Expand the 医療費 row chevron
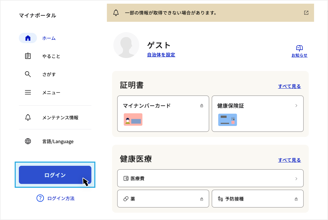Viewport: 328px width, 220px height. [x=296, y=179]
